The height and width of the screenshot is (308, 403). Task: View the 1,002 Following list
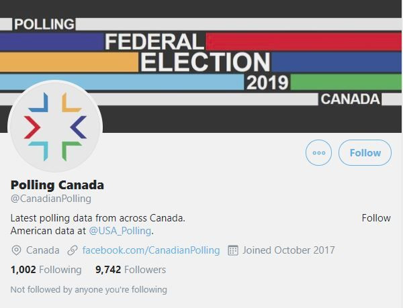(x=46, y=270)
